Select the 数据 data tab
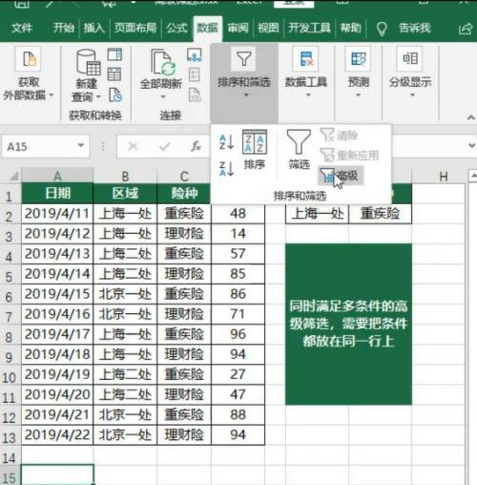The height and width of the screenshot is (485, 477). point(207,28)
